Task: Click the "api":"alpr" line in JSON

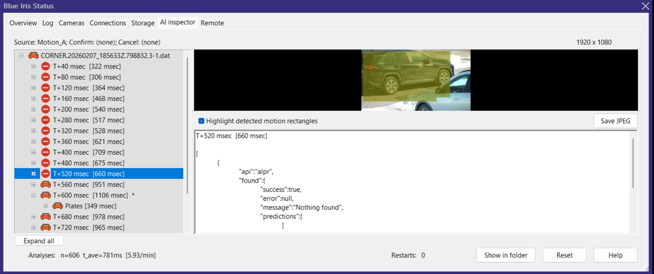Action: (256, 172)
